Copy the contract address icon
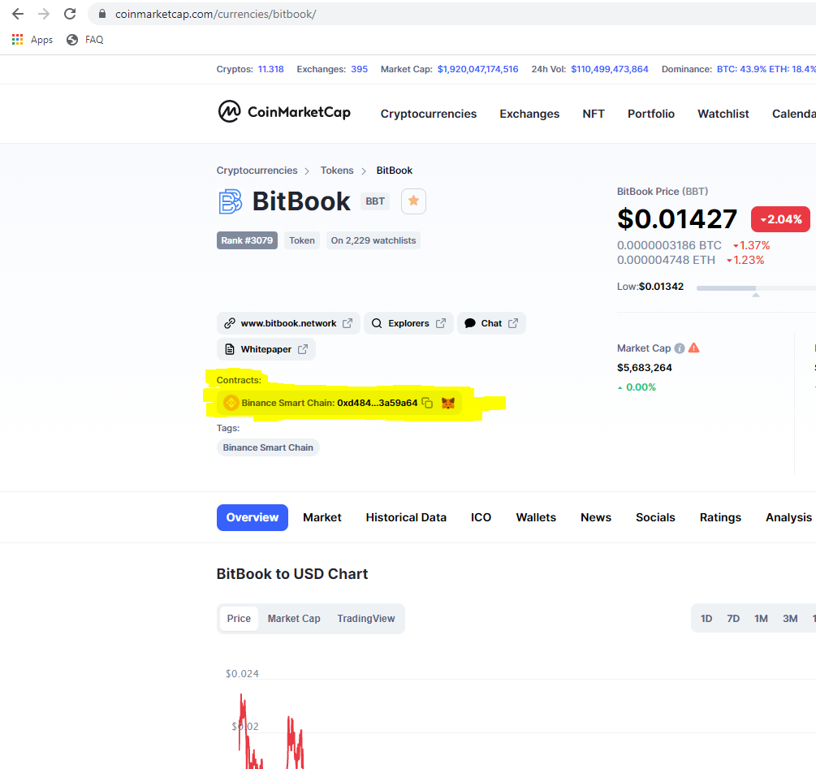The width and height of the screenshot is (816, 769). pos(427,403)
